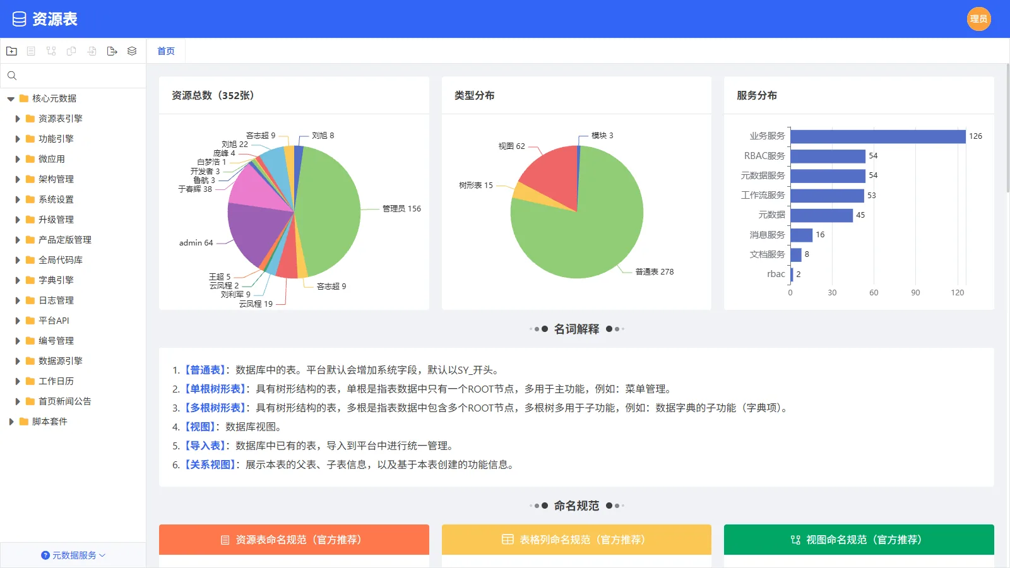Image resolution: width=1010 pixels, height=568 pixels.
Task: Click the folder icon of 微应用
Action: point(30,159)
